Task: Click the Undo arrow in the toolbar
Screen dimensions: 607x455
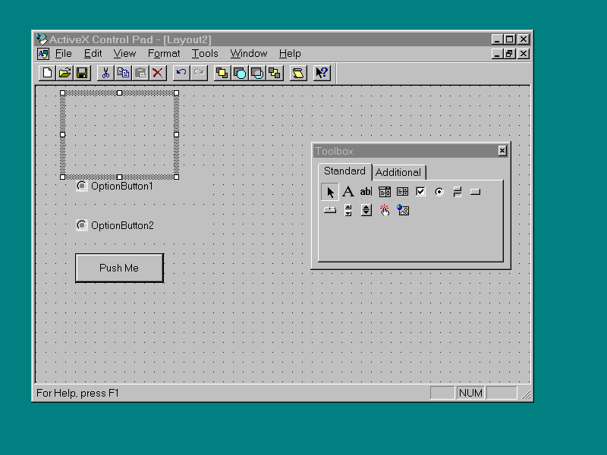Action: pyautogui.click(x=181, y=73)
